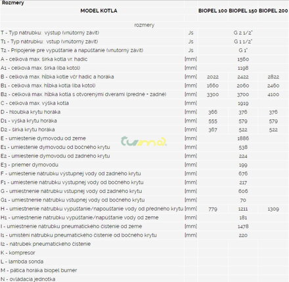
Task: Select the value '1886'
Action: tap(243, 138)
